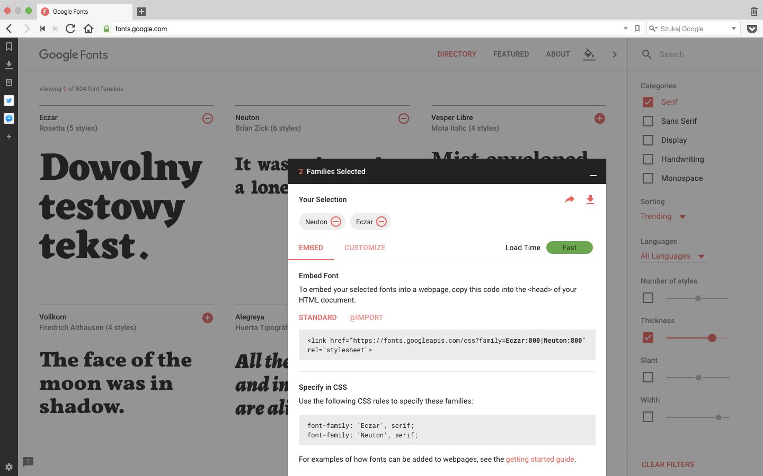The image size is (763, 476).
Task: Check the Monospace category
Action: (648, 178)
